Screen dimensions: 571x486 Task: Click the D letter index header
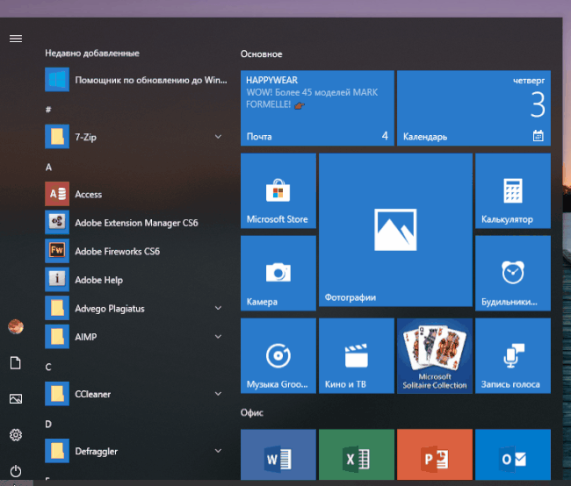click(x=48, y=424)
